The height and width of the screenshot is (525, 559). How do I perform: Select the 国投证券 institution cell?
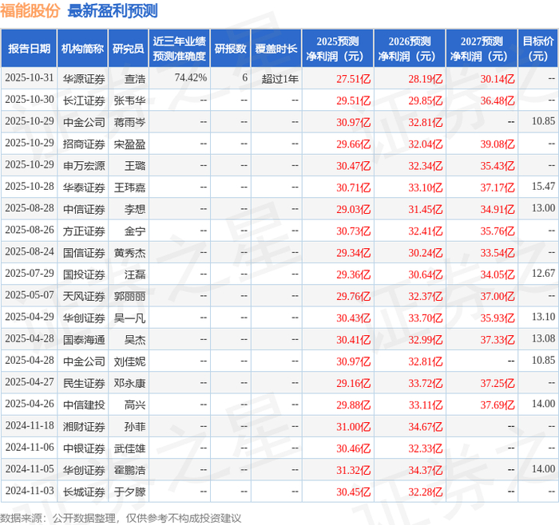(84, 274)
